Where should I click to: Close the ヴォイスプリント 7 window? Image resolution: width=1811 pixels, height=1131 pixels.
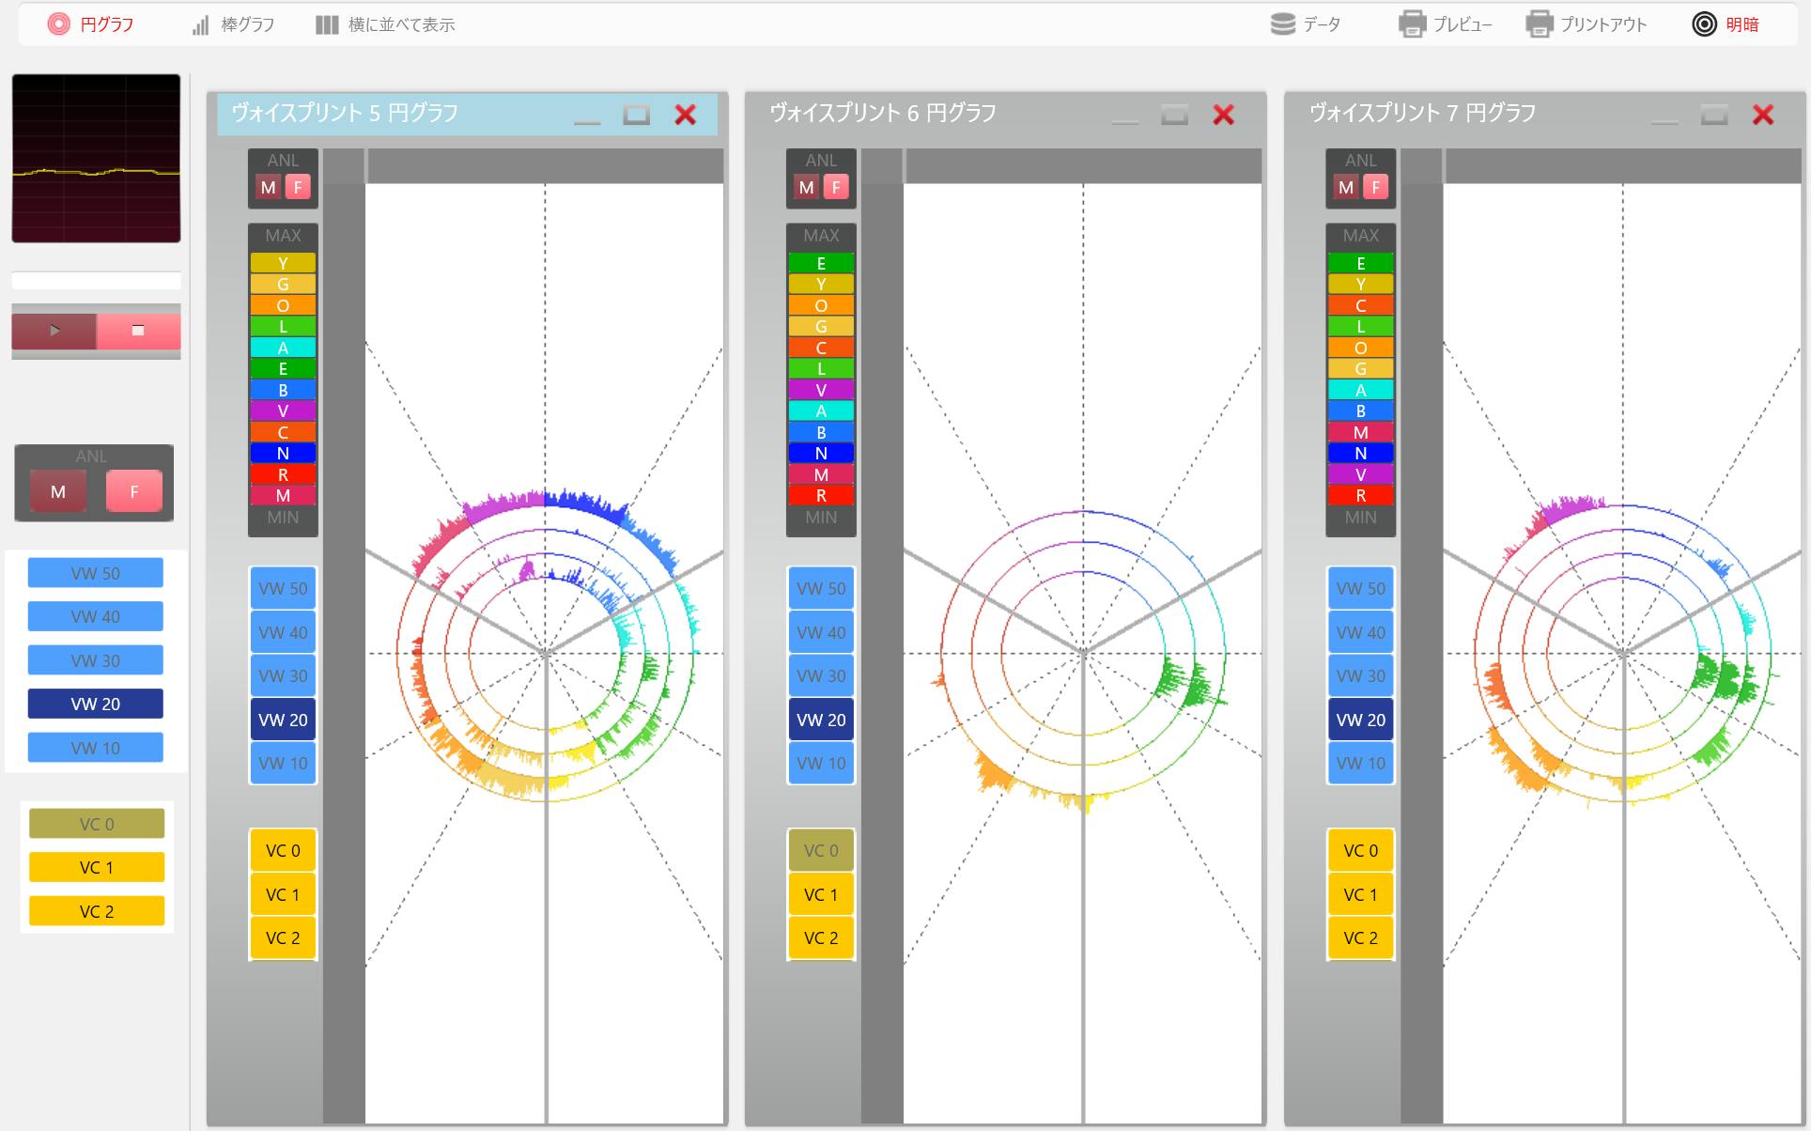[1763, 115]
